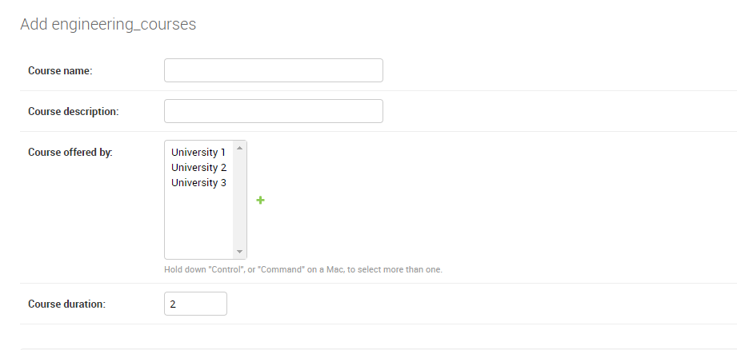Image resolution: width=737 pixels, height=350 pixels.
Task: Click the university list scrollbar track
Action: click(239, 200)
